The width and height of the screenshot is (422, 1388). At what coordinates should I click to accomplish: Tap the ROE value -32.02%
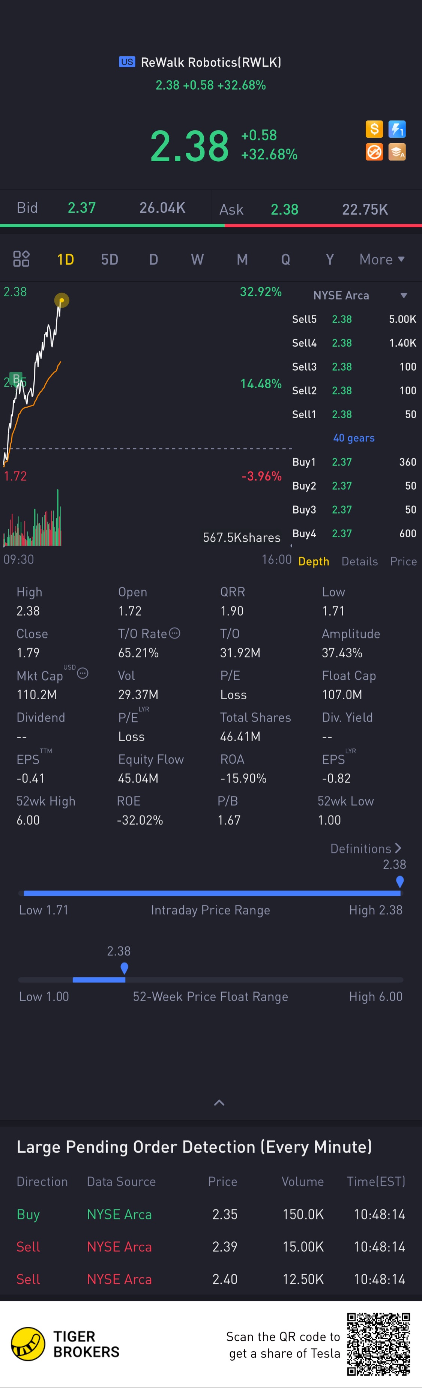click(x=140, y=820)
